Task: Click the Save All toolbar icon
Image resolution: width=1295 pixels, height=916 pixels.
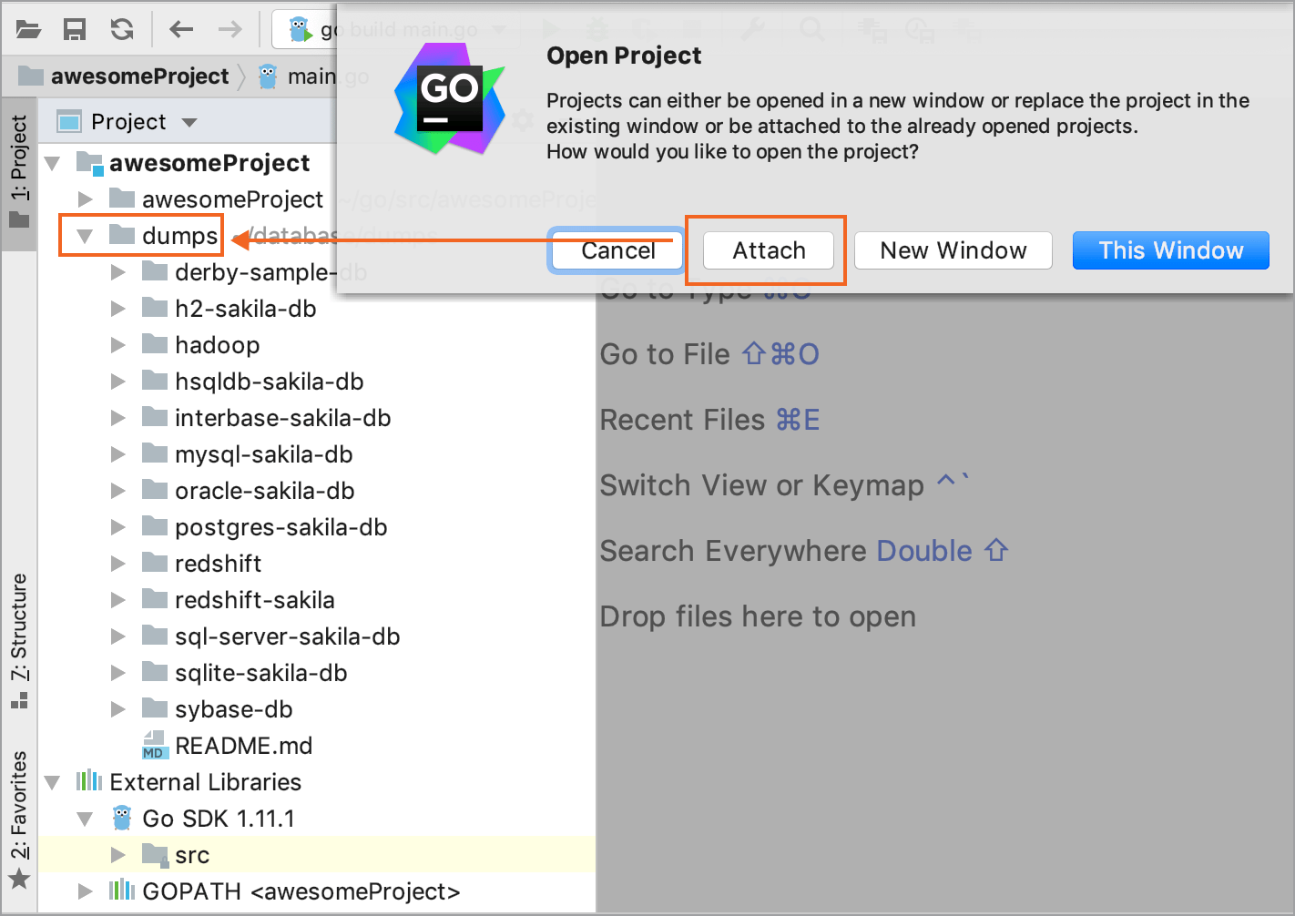Action: click(x=75, y=28)
